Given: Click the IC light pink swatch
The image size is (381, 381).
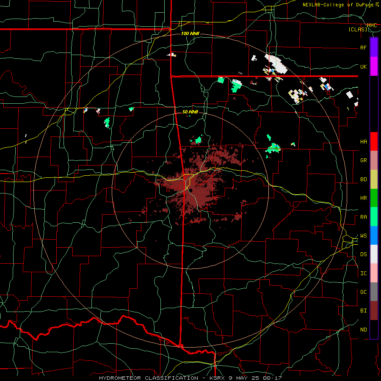Looking at the screenshot, I should click(374, 273).
